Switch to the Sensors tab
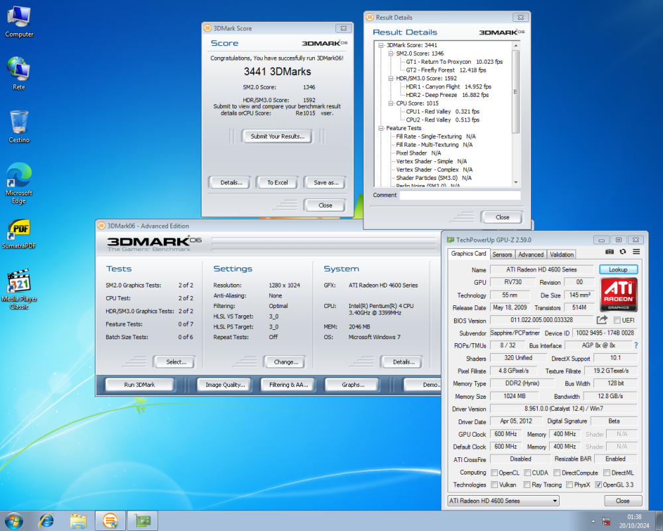 (x=502, y=254)
